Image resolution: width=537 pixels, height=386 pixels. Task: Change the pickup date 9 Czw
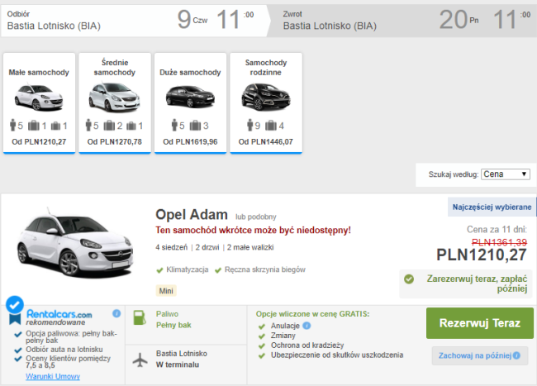[192, 20]
